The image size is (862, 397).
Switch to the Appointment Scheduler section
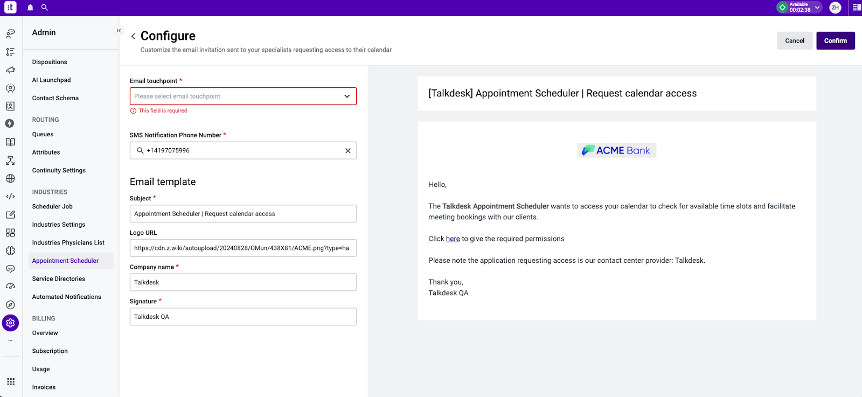[65, 260]
